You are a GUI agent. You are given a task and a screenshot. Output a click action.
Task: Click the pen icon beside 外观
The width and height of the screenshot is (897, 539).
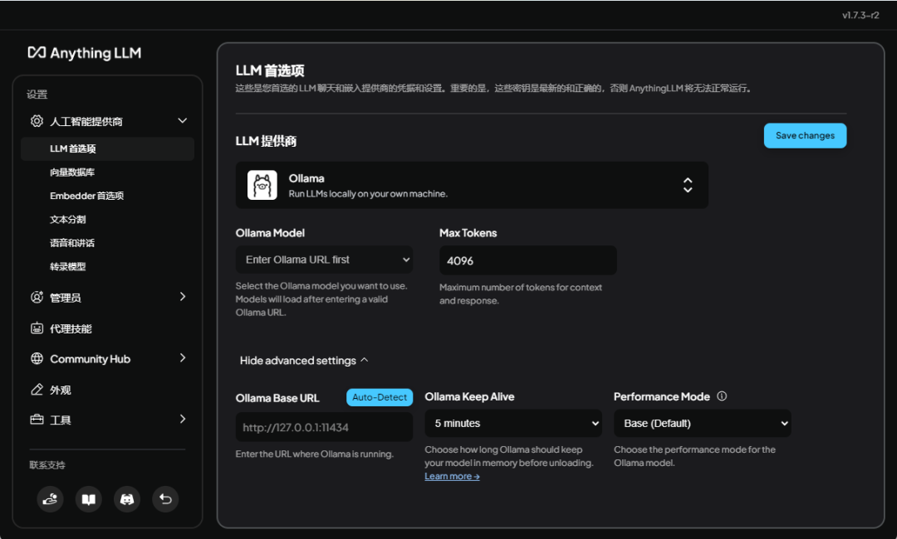(37, 390)
